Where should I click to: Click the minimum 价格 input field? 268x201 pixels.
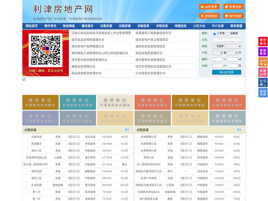217,66
